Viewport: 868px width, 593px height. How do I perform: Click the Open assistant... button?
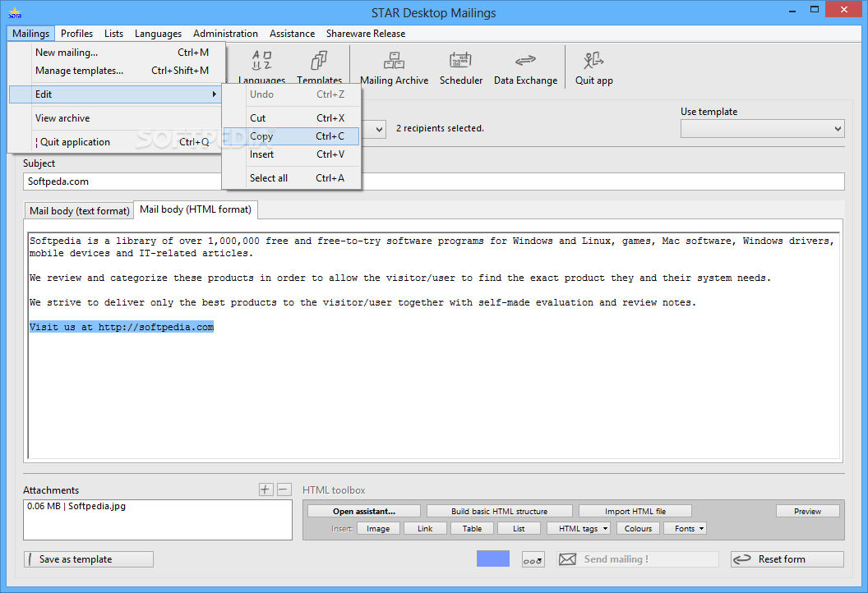pyautogui.click(x=363, y=511)
